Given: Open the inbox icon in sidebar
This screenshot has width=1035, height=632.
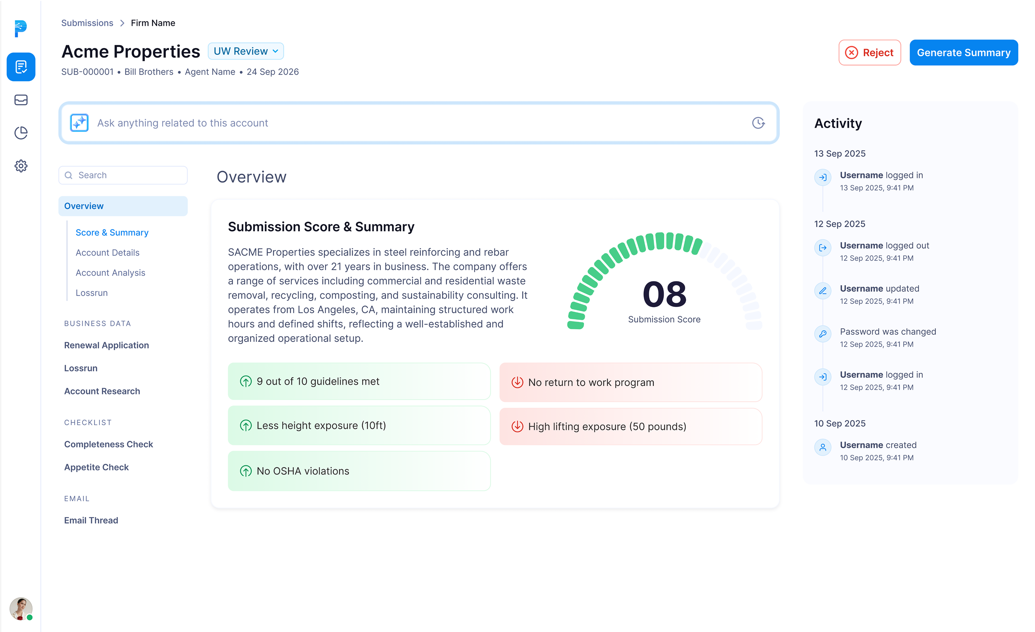Looking at the screenshot, I should [21, 100].
